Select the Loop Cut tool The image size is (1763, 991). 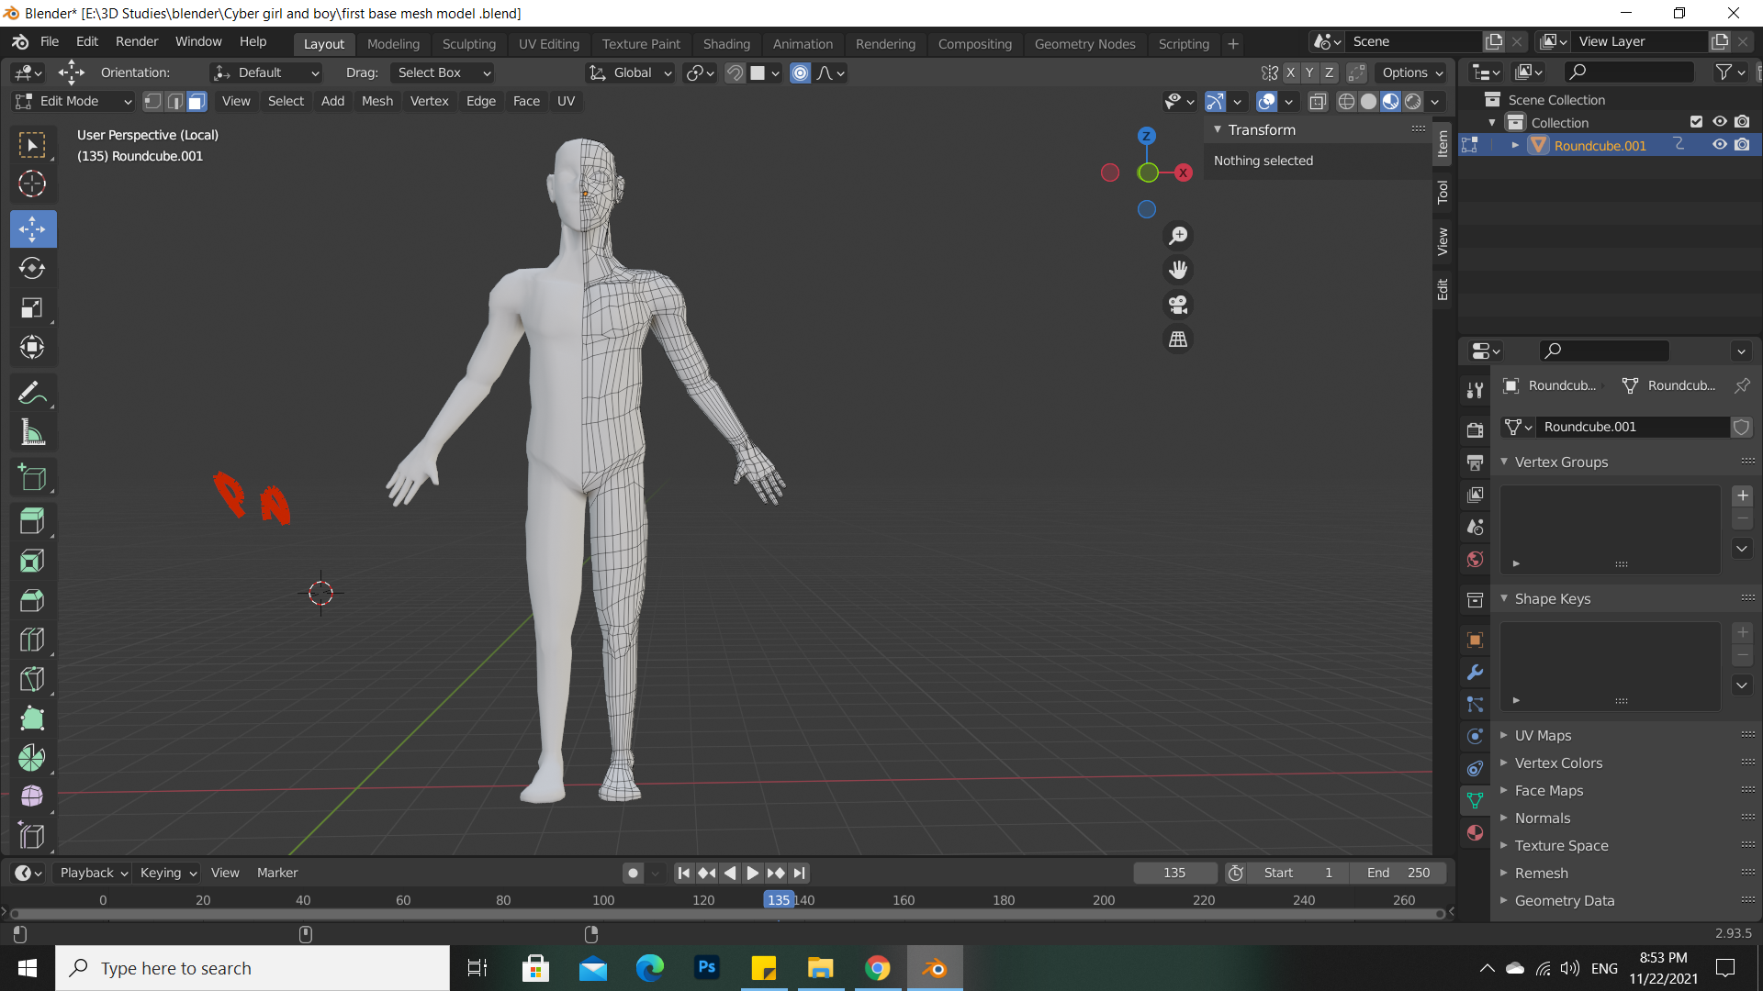tap(32, 640)
